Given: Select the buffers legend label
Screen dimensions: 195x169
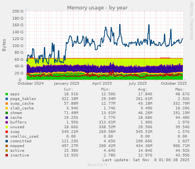Looking at the screenshot, I should click(x=18, y=122).
